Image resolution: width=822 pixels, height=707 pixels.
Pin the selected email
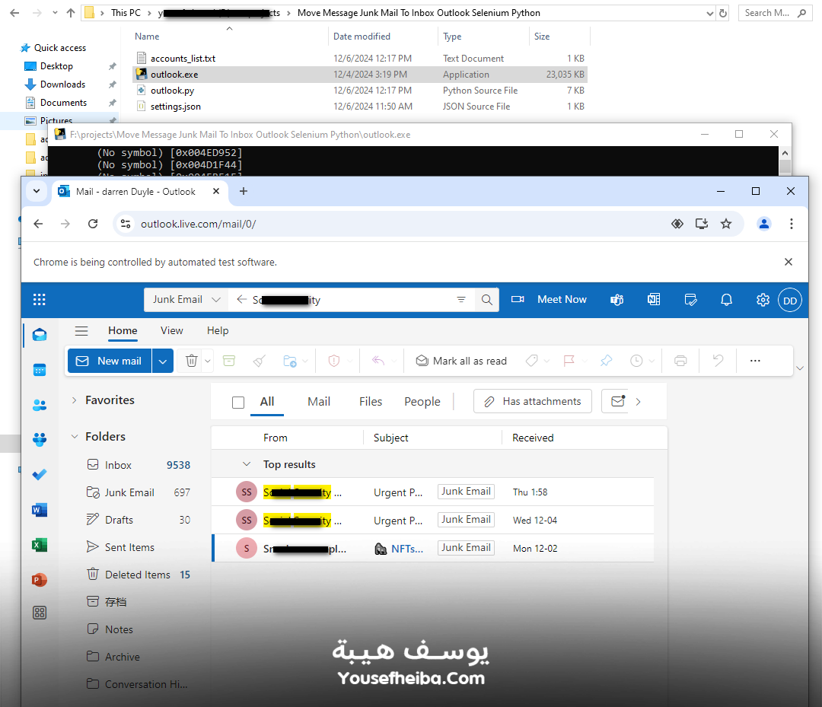coord(606,360)
